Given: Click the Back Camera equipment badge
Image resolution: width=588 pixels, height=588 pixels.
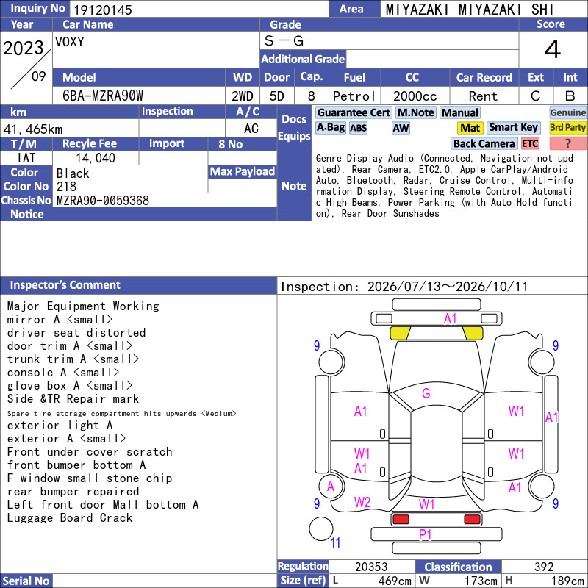Looking at the screenshot, I should [x=484, y=143].
